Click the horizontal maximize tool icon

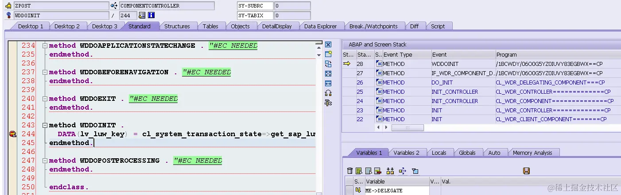tap(328, 83)
